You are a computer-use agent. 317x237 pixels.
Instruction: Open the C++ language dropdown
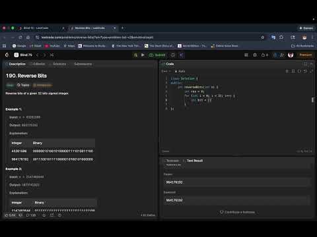[166, 71]
